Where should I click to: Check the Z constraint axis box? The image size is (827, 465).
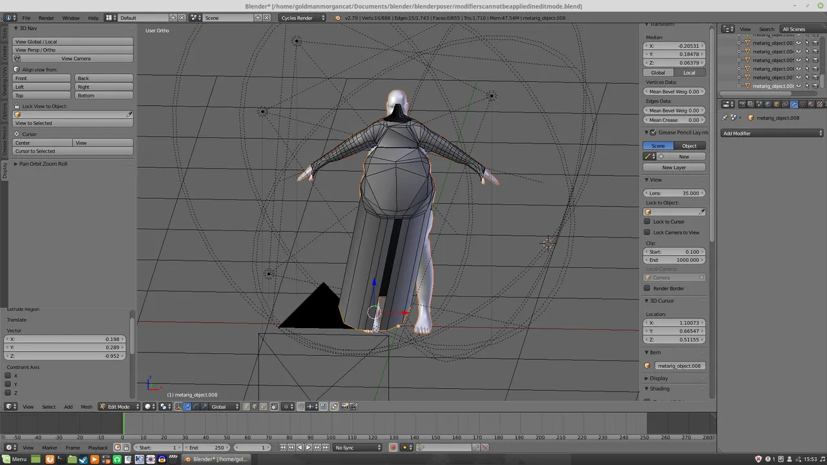point(8,393)
